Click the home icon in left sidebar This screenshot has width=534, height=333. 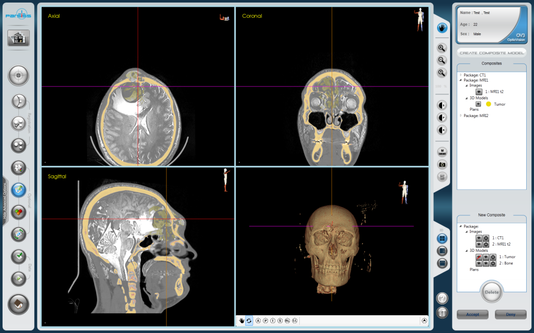pyautogui.click(x=18, y=38)
